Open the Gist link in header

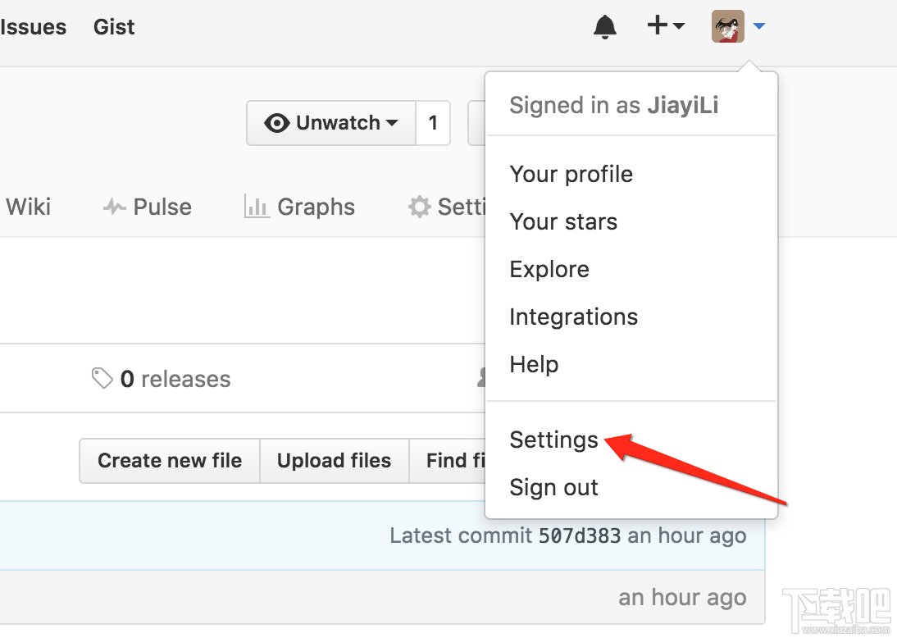pos(114,27)
